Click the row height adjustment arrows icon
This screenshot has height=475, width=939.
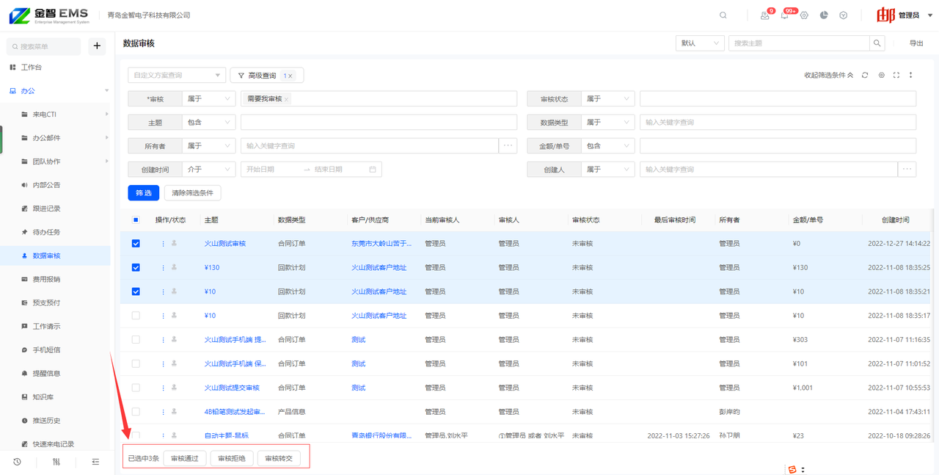coord(911,75)
